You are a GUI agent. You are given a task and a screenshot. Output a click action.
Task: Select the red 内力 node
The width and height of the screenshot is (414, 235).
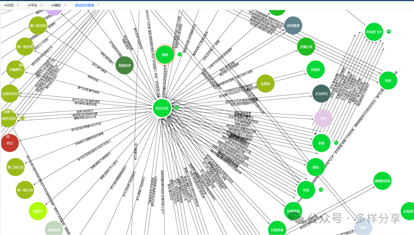point(10,143)
